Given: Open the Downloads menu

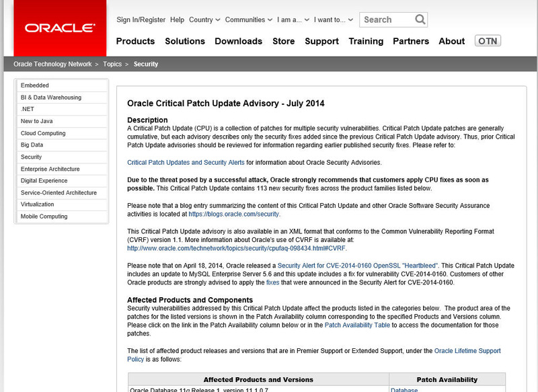Looking at the screenshot, I should pos(239,41).
